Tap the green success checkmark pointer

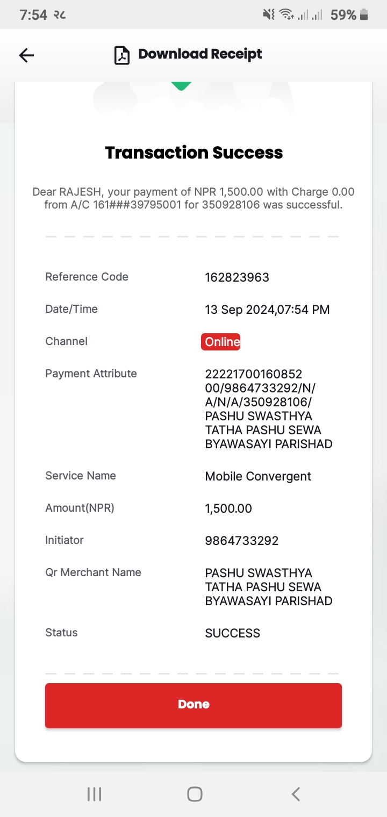pyautogui.click(x=181, y=86)
